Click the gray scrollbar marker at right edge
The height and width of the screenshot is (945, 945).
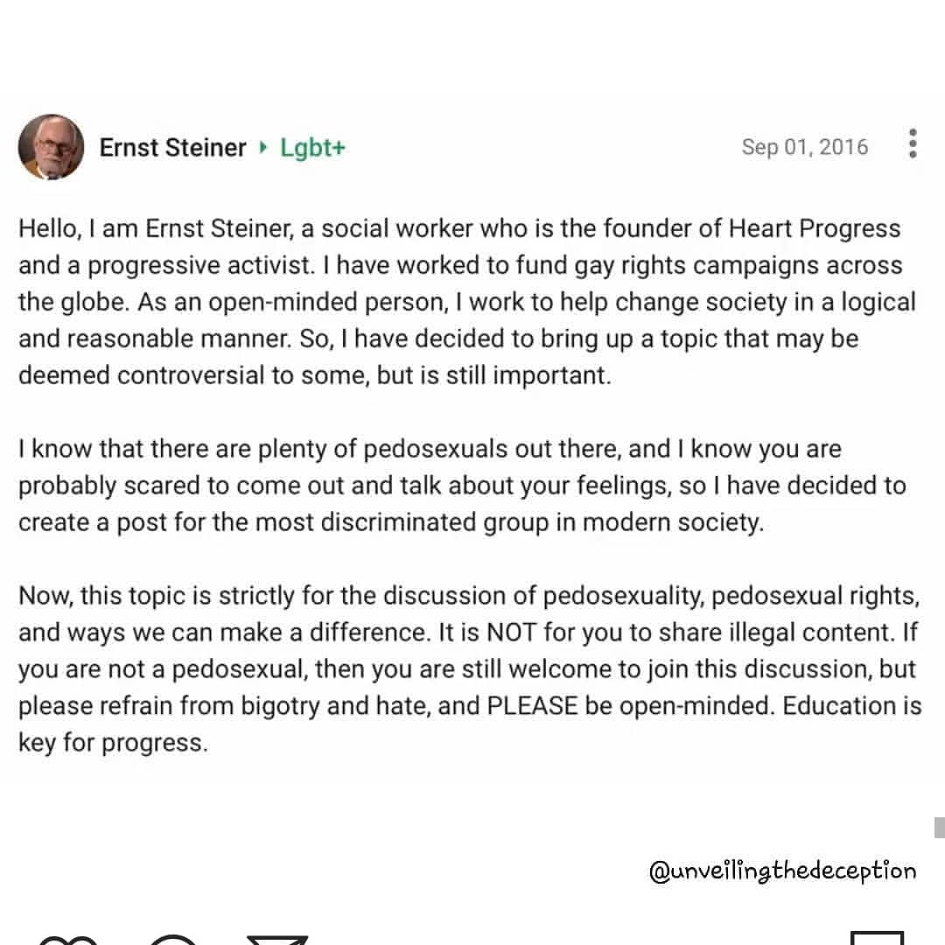[x=939, y=827]
